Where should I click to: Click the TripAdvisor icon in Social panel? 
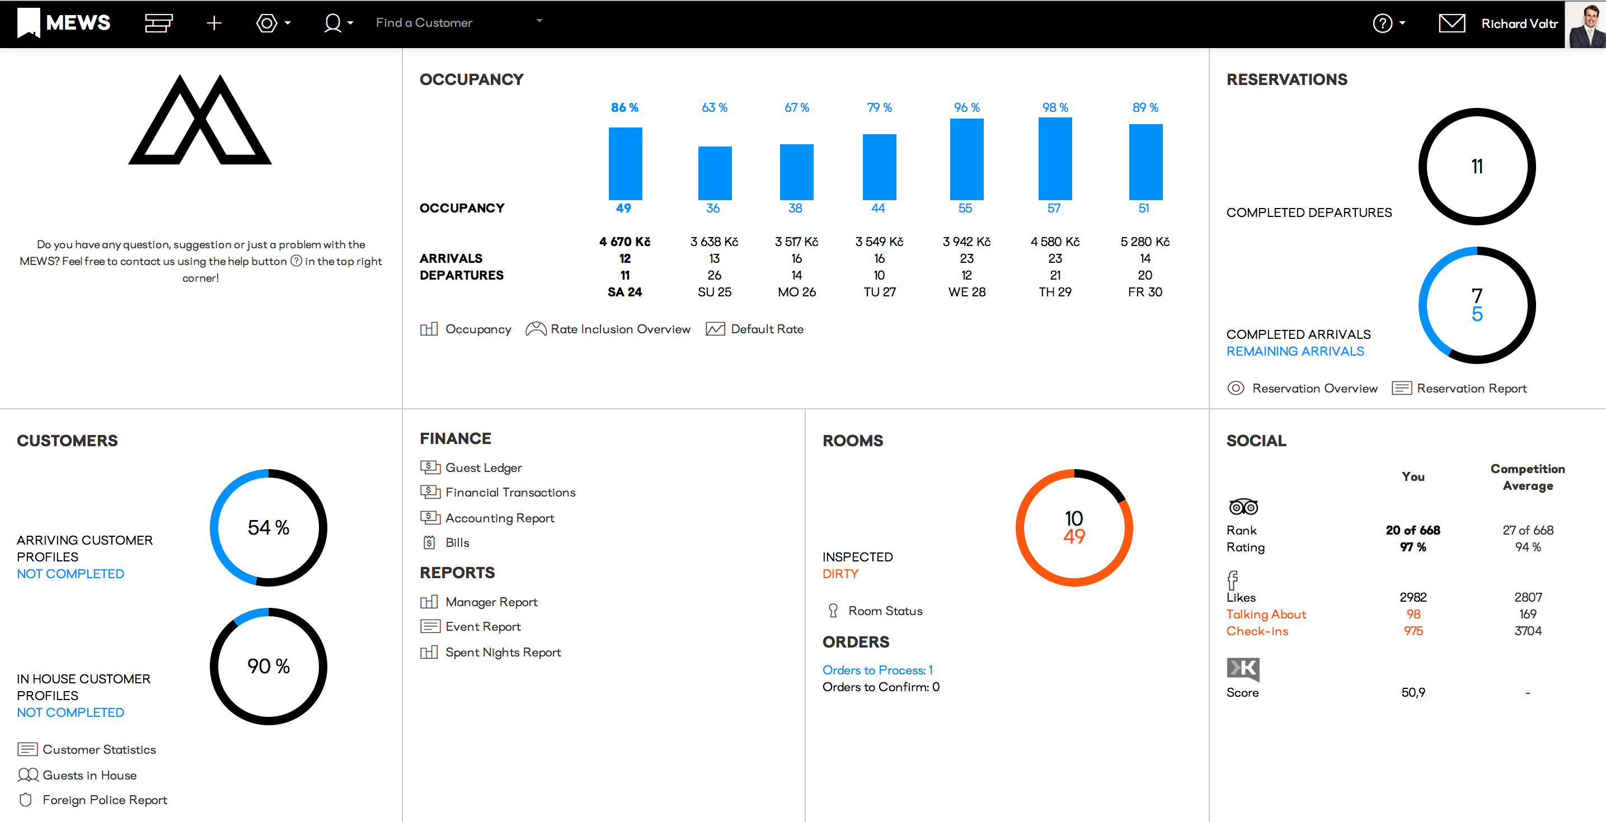tap(1244, 506)
